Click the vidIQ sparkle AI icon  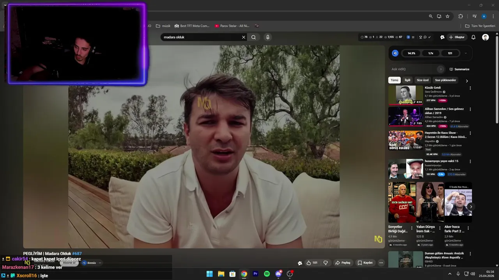click(429, 37)
